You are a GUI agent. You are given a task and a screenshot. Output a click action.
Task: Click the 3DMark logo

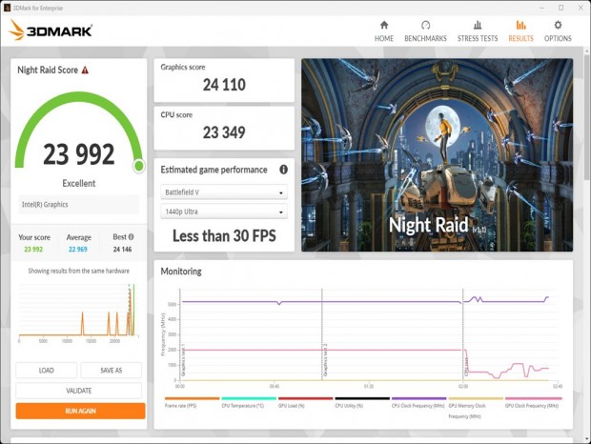[51, 30]
